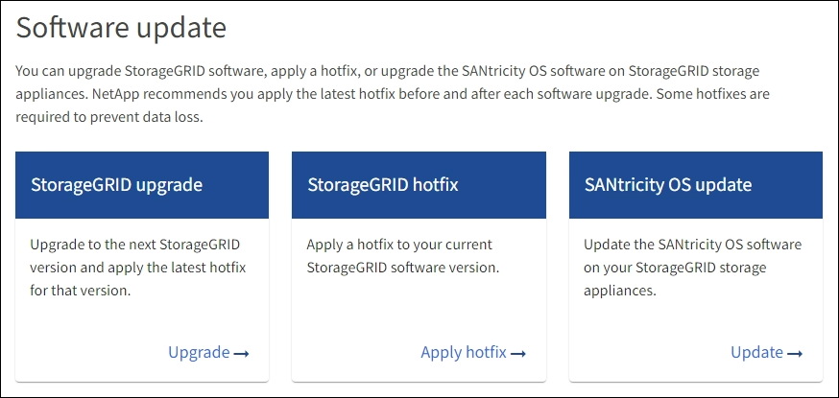Click the Software update page heading

[x=121, y=28]
